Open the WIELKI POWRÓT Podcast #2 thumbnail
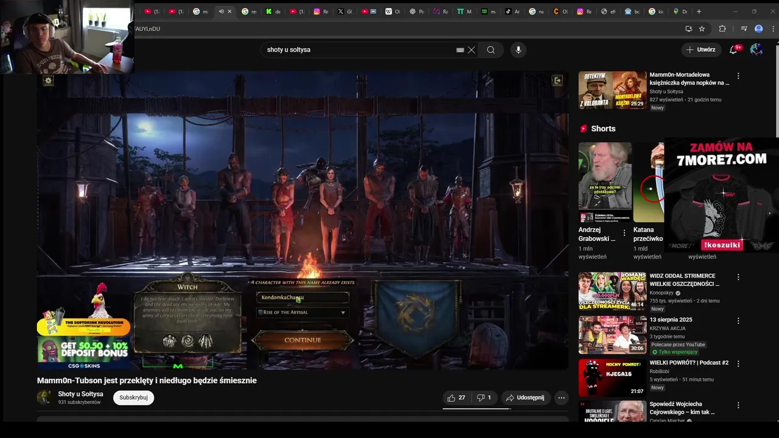Image resolution: width=779 pixels, height=438 pixels. pyautogui.click(x=612, y=378)
